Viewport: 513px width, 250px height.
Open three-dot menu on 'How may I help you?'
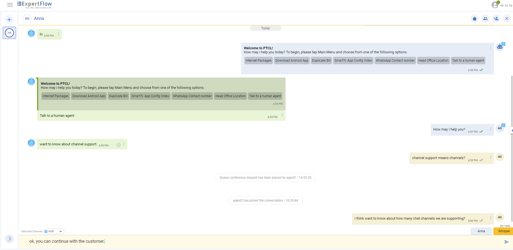pos(490,129)
